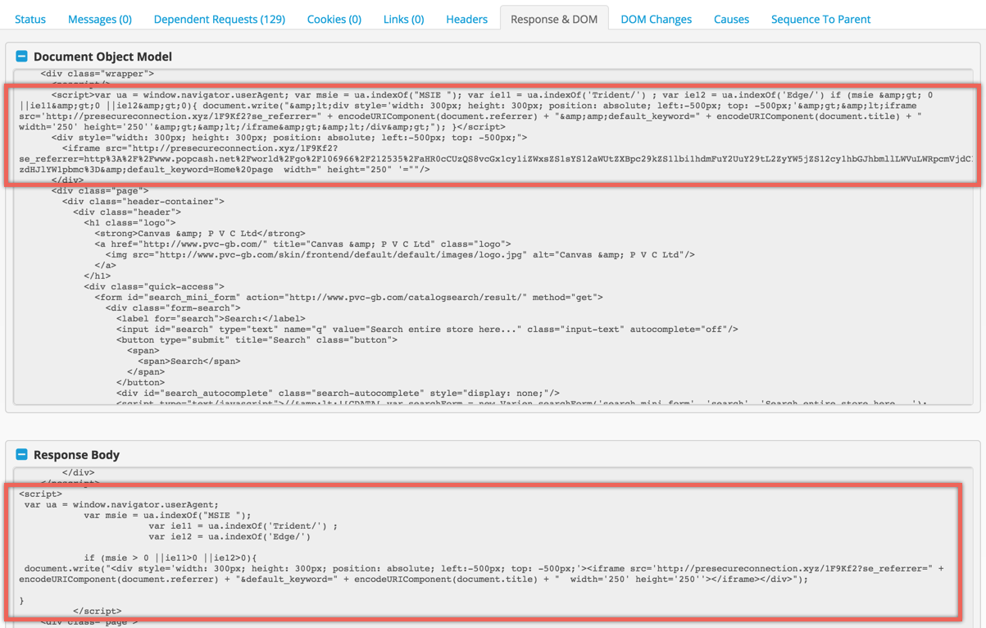Click the div class="wrapper" line
986x628 pixels.
point(98,74)
